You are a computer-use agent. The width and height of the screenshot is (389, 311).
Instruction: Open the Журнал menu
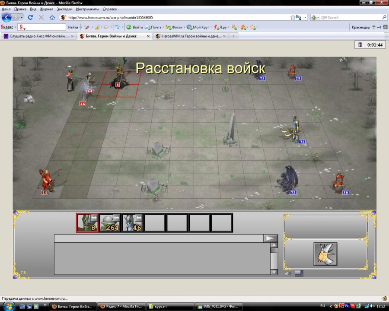click(x=46, y=9)
